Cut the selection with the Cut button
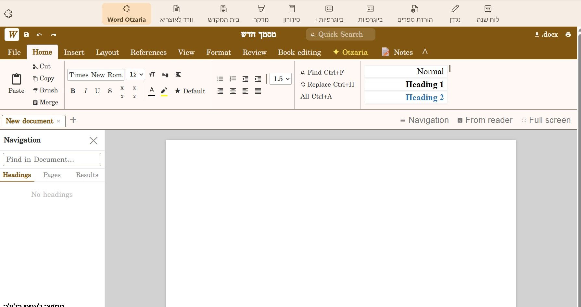This screenshot has height=307, width=581. pyautogui.click(x=42, y=66)
